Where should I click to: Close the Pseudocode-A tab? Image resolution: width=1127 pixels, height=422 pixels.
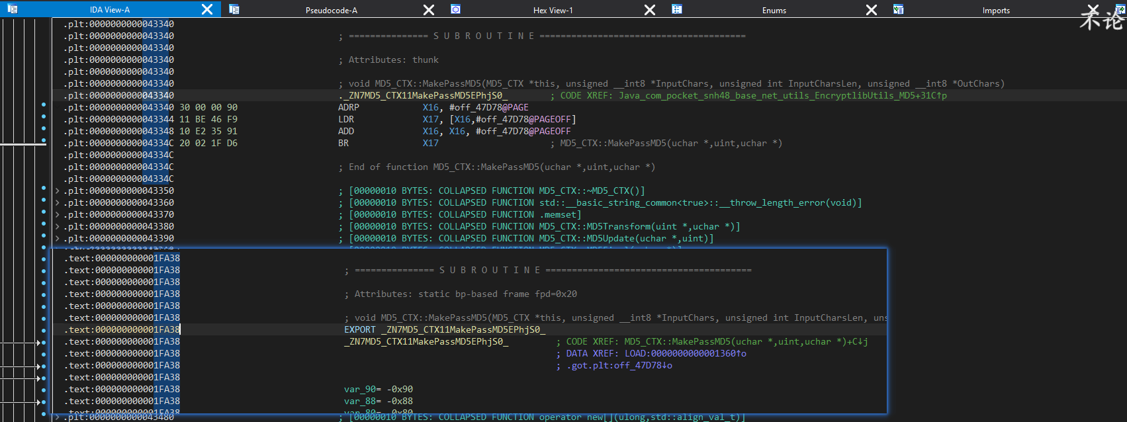[429, 9]
